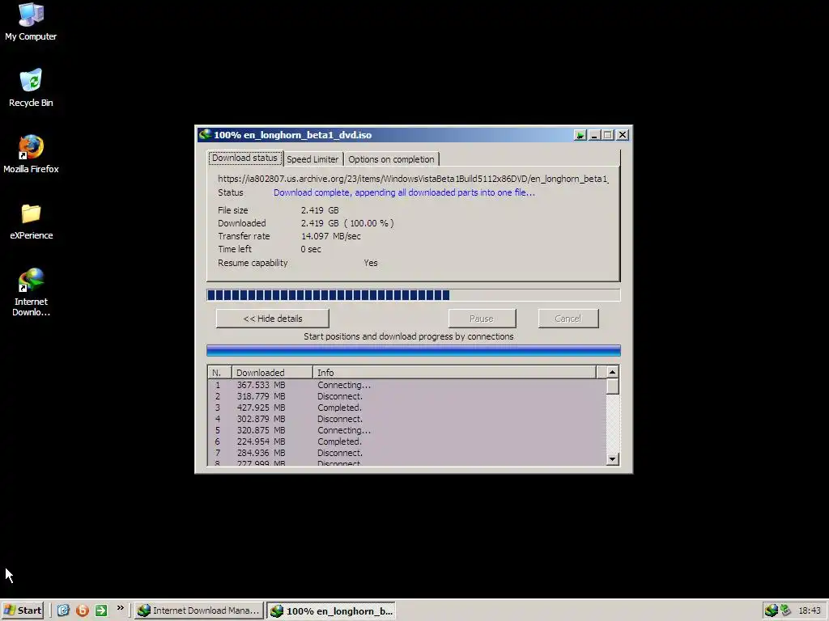Select the Recycle Bin desktop icon

[x=31, y=88]
